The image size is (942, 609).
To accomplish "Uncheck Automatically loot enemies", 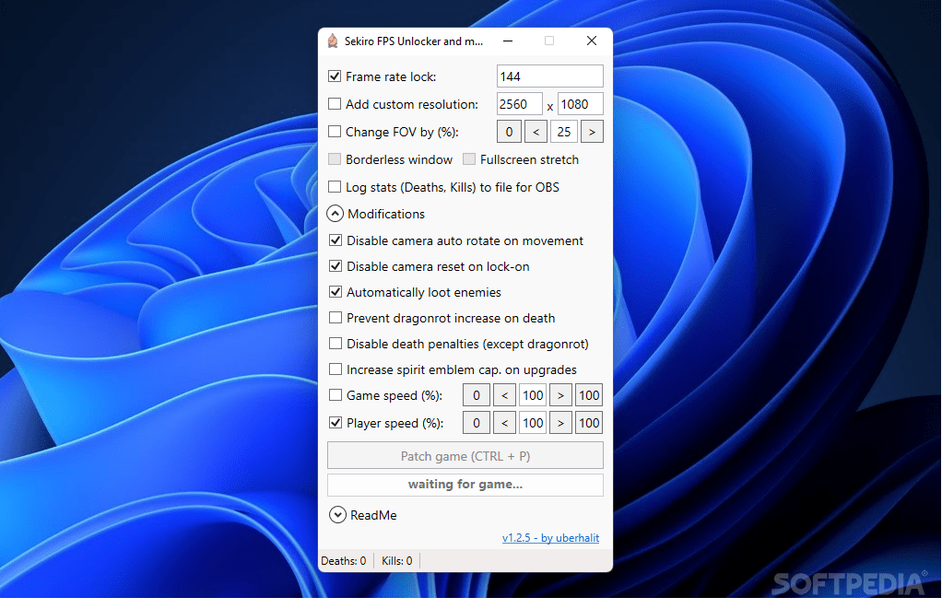I will 336,292.
